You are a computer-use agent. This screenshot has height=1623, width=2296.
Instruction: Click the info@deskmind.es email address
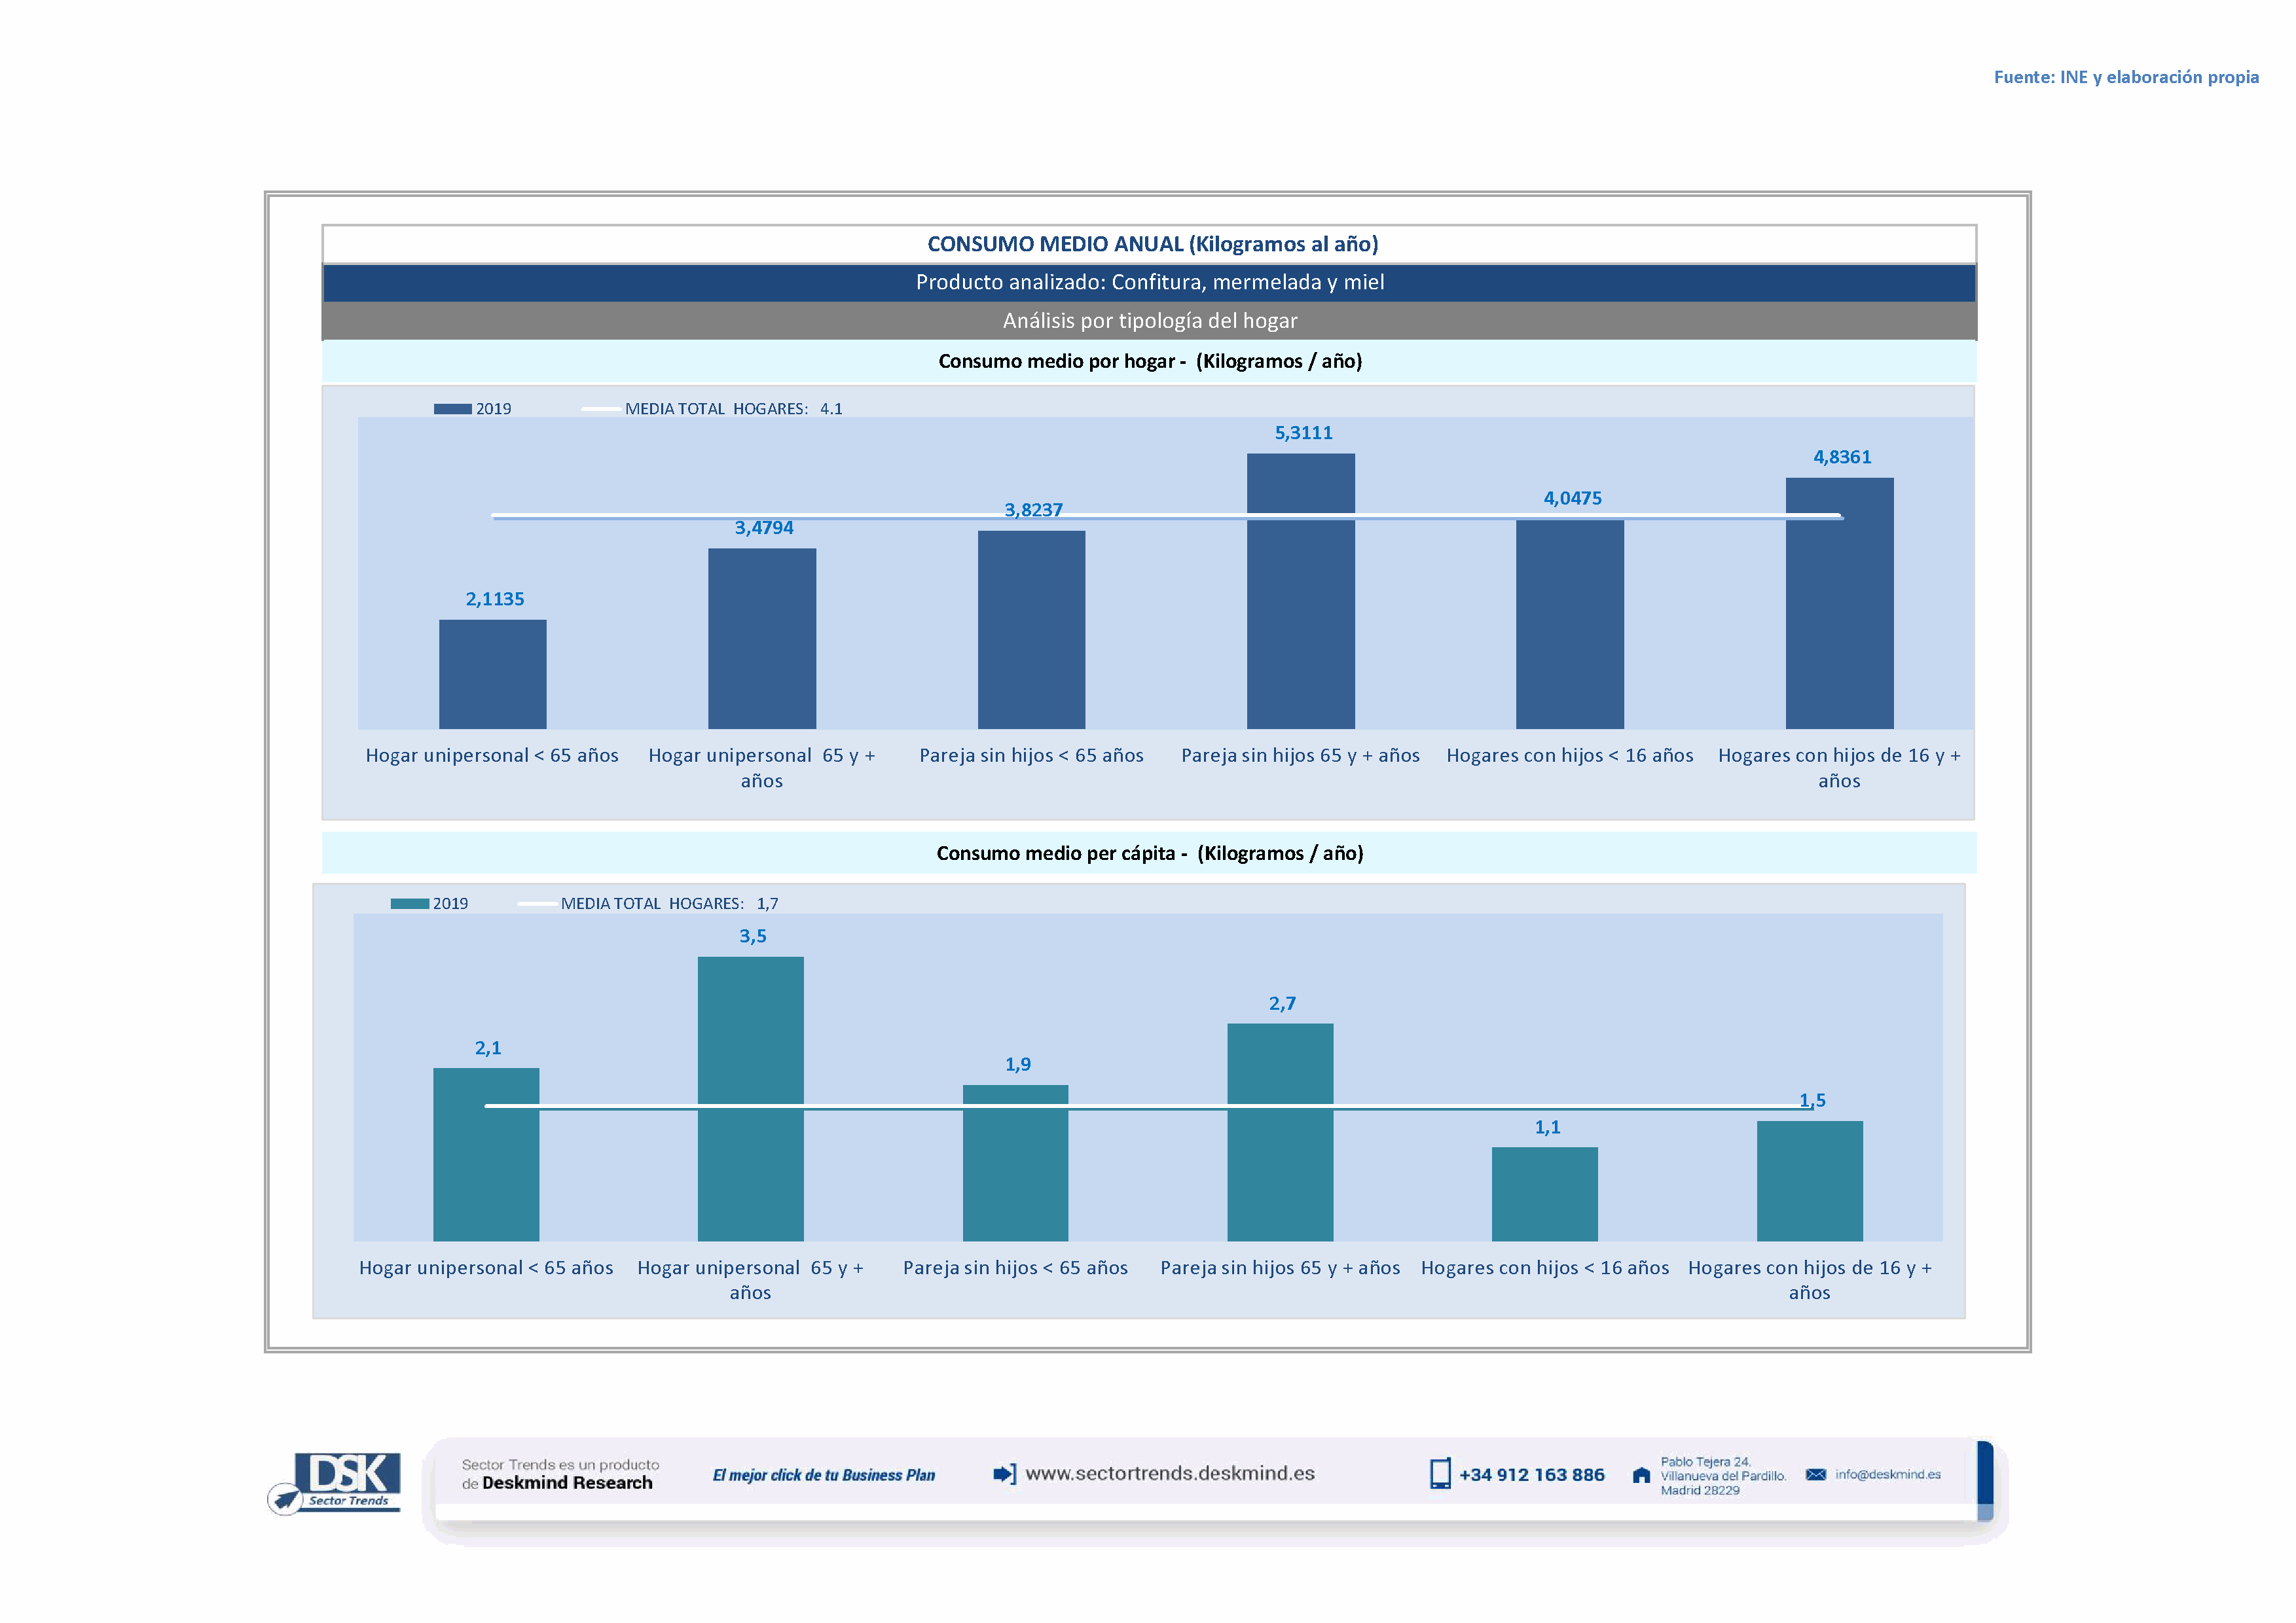[x=1888, y=1474]
